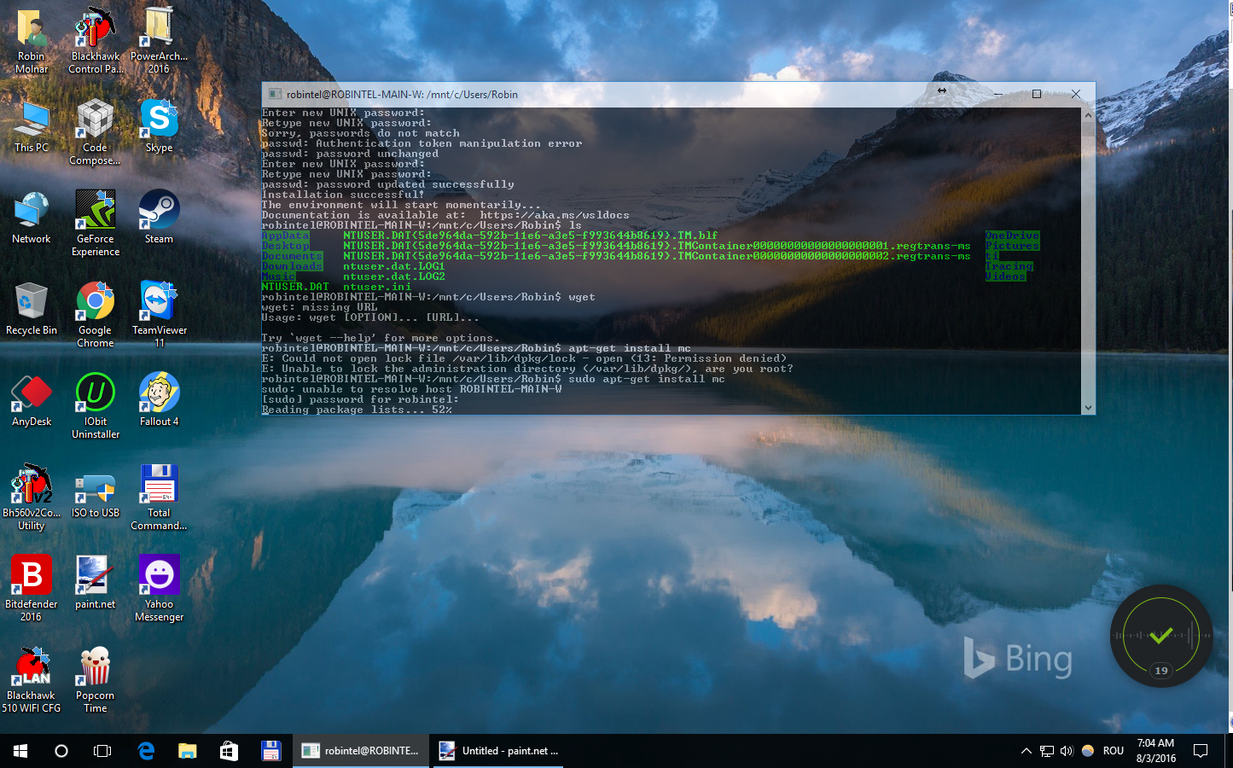The width and height of the screenshot is (1233, 768).
Task: Open Blackhawk 510 WIFI CFG shortcut
Action: click(x=32, y=680)
